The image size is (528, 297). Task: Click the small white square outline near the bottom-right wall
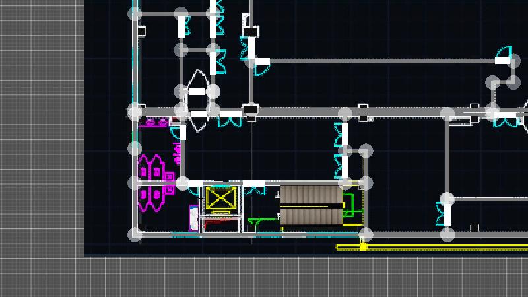(x=475, y=228)
